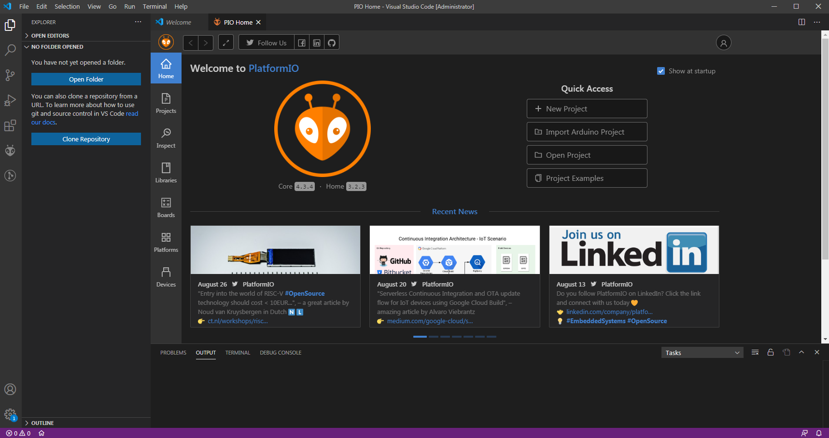Open the medium.com/google-cloud link

tap(430, 321)
